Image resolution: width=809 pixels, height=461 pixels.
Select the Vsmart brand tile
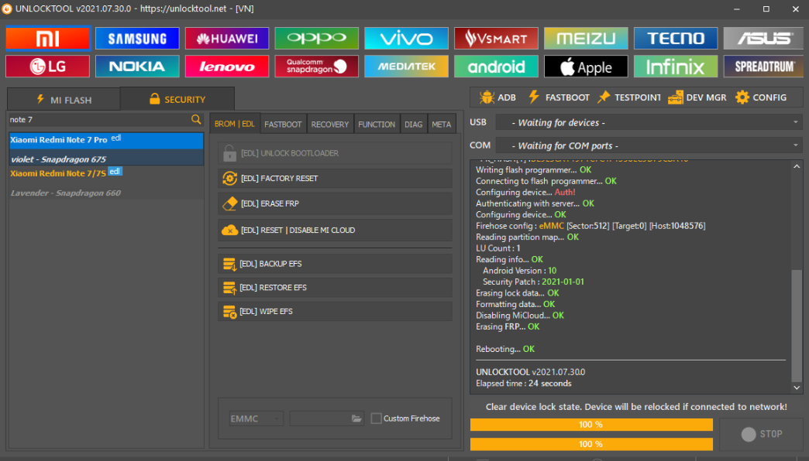point(497,38)
